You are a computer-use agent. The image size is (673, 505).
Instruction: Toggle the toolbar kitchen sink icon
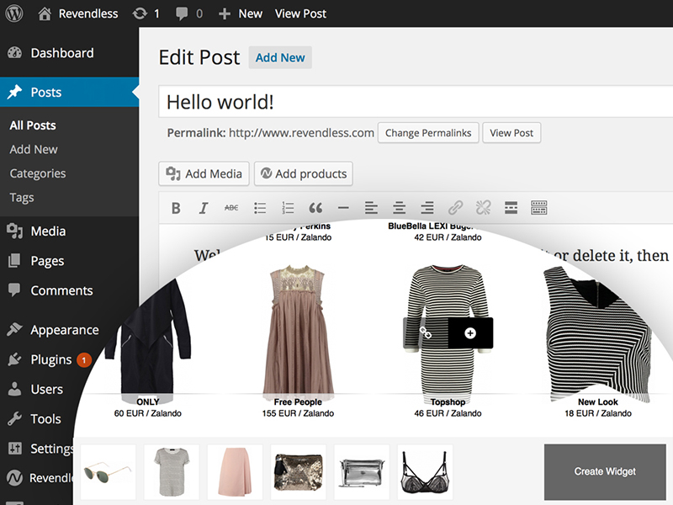click(x=539, y=208)
